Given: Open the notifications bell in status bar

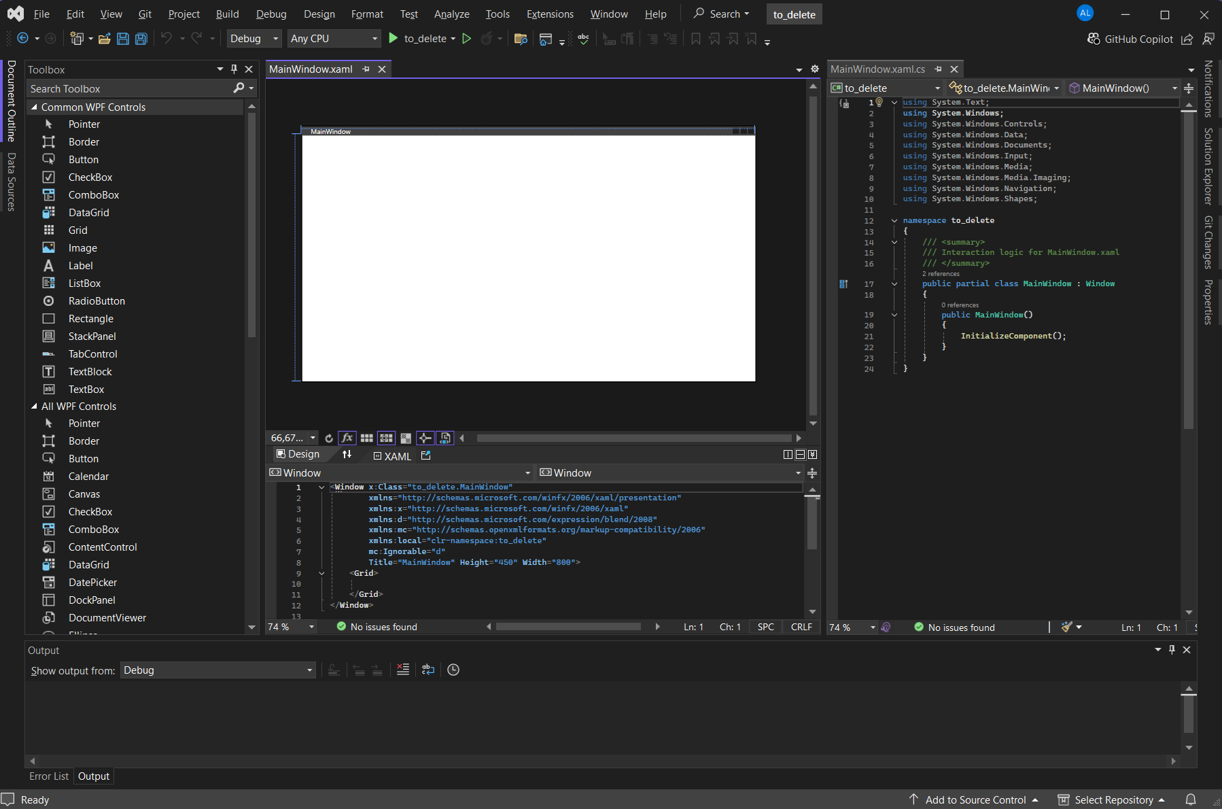Looking at the screenshot, I should tap(1191, 799).
